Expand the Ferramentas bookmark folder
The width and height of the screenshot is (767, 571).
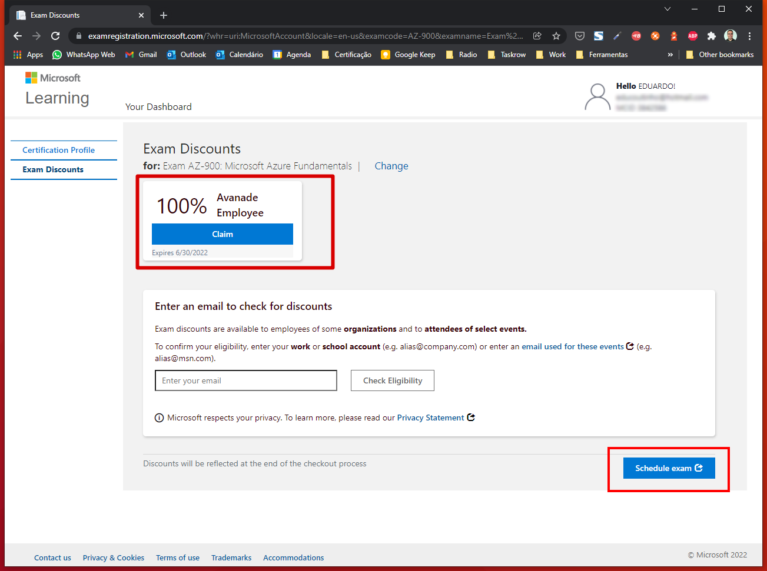pos(602,55)
